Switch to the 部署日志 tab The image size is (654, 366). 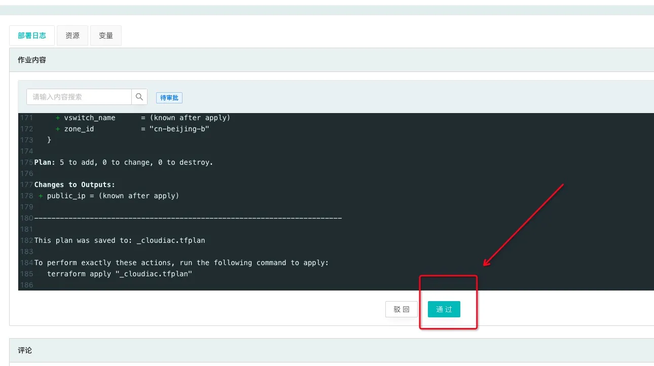(32, 35)
